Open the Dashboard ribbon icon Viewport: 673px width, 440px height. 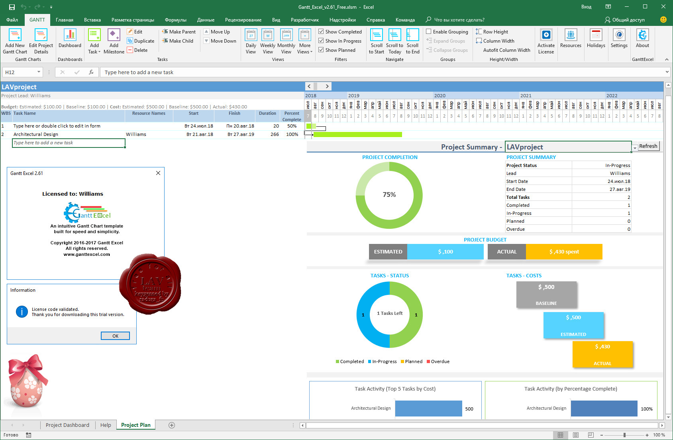pos(70,39)
